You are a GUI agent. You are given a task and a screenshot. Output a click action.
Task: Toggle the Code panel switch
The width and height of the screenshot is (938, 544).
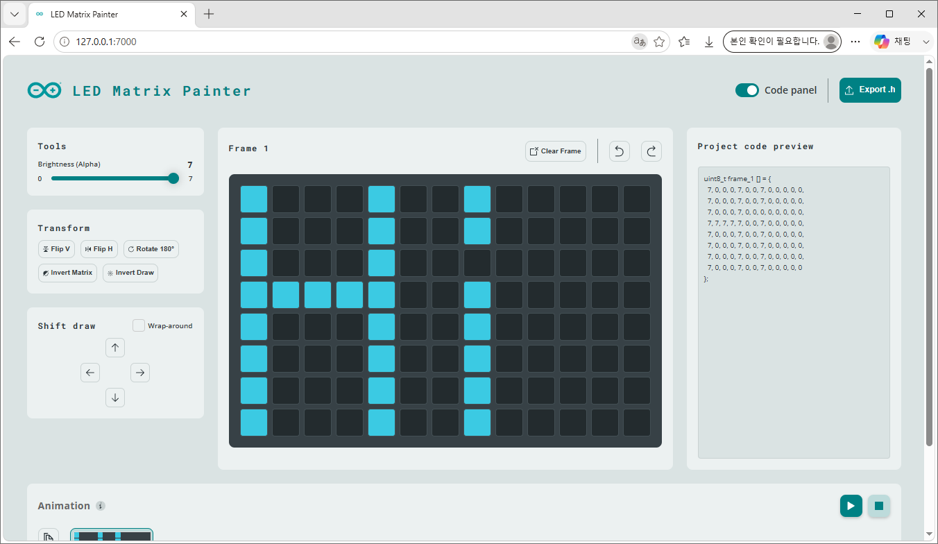[x=747, y=90]
